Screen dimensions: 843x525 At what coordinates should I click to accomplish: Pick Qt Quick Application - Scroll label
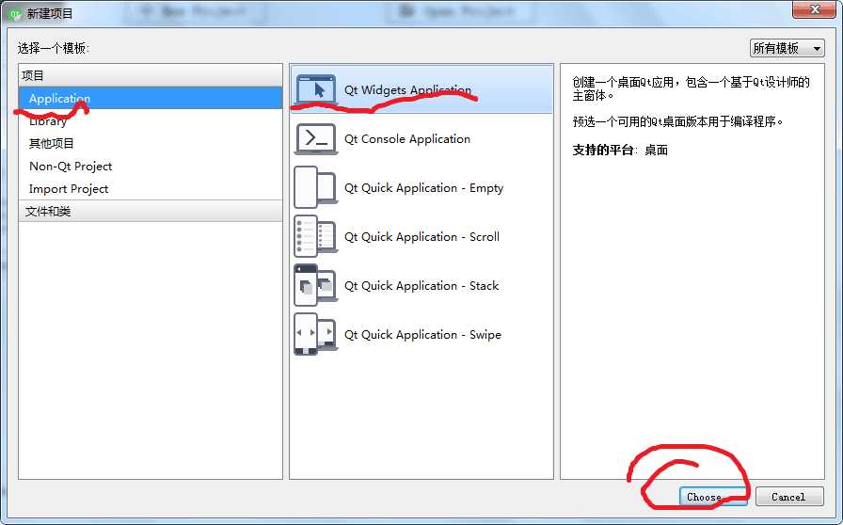pyautogui.click(x=421, y=237)
